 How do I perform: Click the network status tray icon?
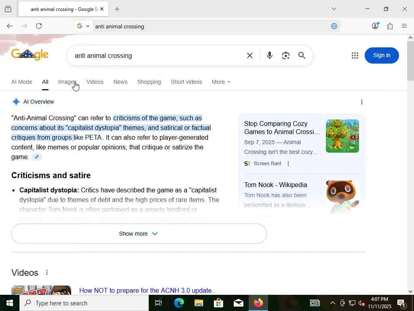[x=352, y=303]
